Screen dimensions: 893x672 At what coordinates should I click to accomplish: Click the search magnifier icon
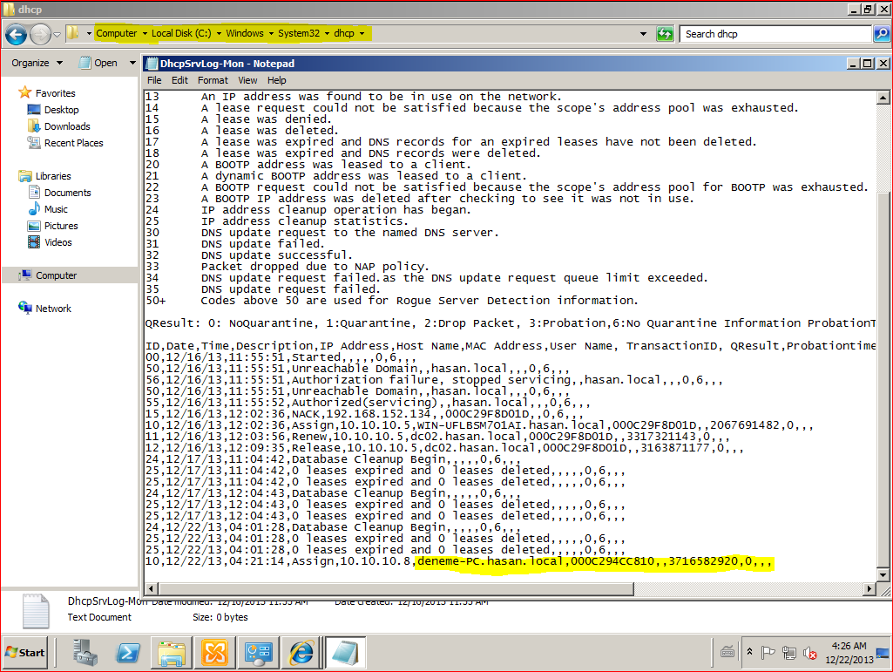click(x=881, y=34)
